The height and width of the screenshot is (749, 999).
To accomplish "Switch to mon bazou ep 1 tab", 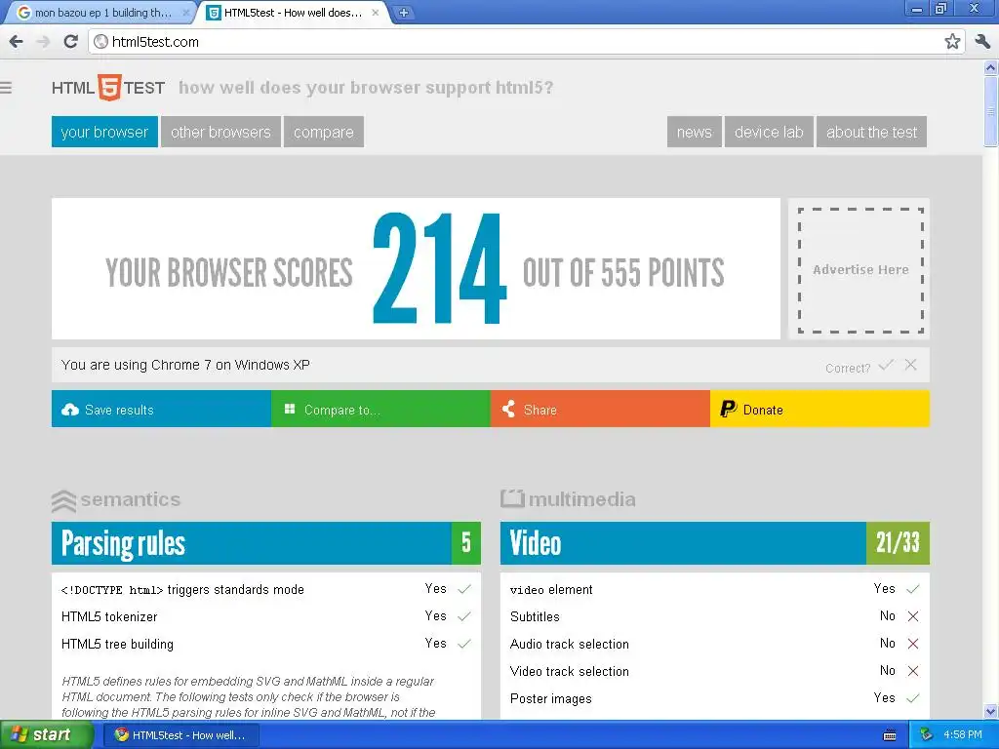I will tap(101, 13).
